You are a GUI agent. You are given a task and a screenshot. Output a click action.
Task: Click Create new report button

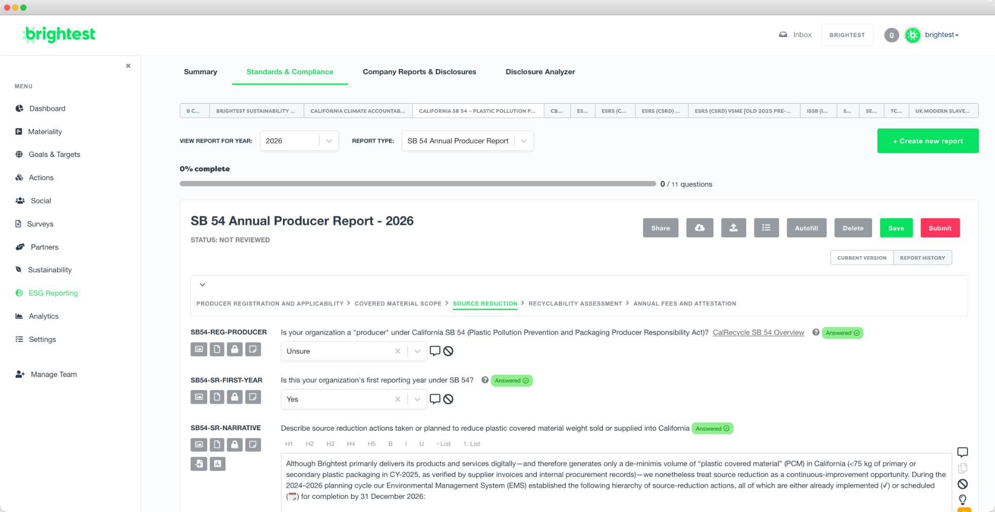(927, 141)
